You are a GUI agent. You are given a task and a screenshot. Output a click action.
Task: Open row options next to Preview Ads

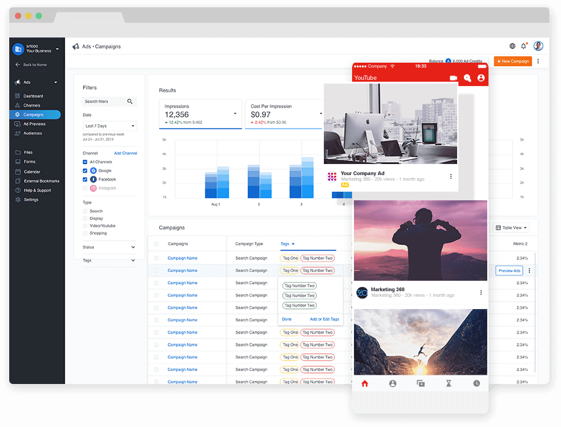529,271
